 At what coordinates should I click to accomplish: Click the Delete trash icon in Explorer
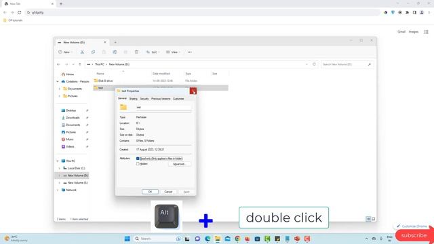pyautogui.click(x=136, y=52)
